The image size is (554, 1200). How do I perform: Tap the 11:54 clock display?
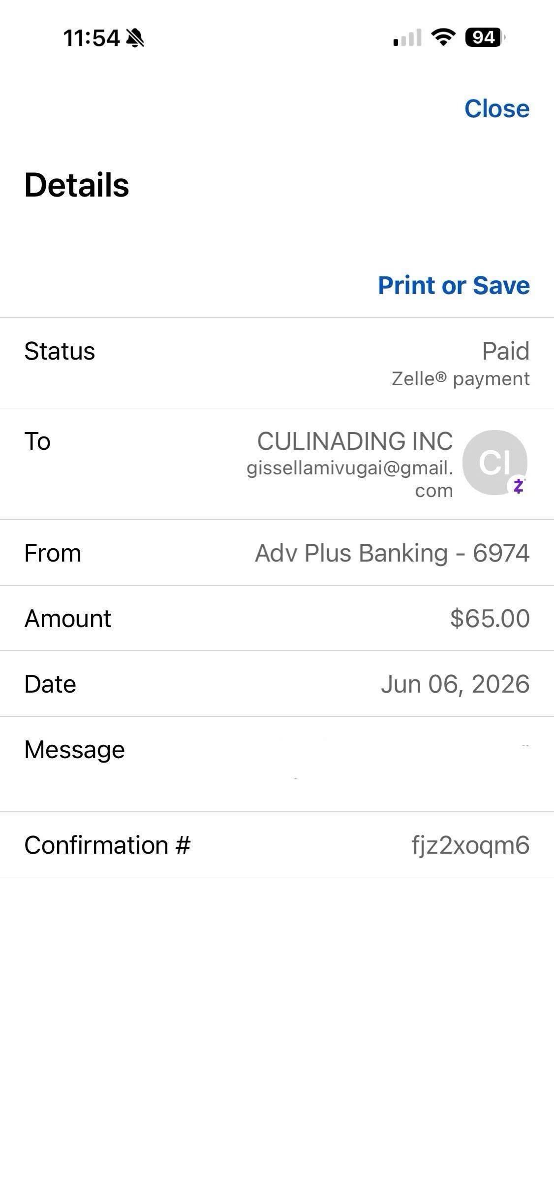tap(92, 38)
